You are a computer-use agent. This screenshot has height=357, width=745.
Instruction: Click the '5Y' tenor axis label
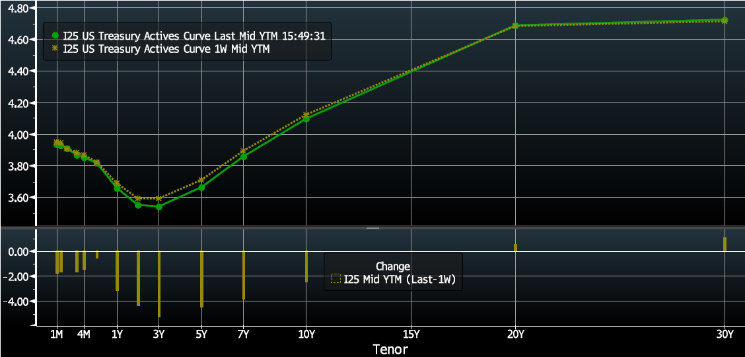click(x=201, y=334)
